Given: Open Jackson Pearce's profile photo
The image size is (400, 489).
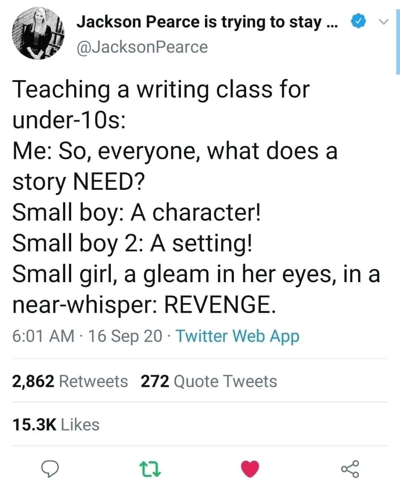Looking at the screenshot, I should tap(38, 34).
